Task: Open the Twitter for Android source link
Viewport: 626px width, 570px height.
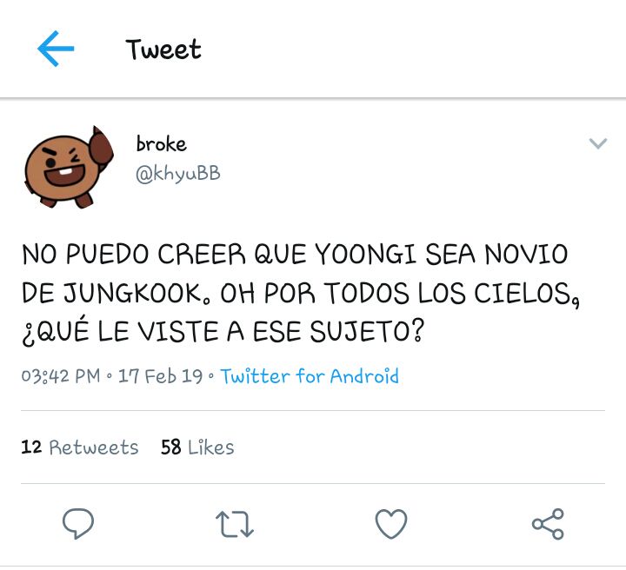Action: pyautogui.click(x=310, y=376)
